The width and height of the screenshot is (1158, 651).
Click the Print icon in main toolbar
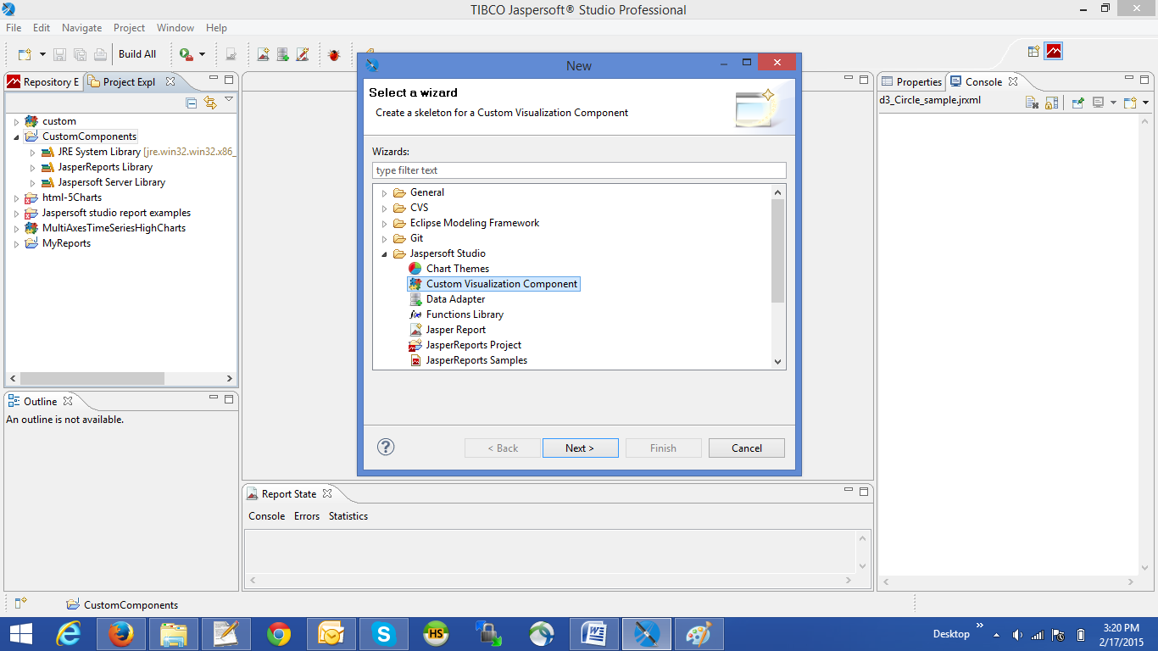(100, 54)
